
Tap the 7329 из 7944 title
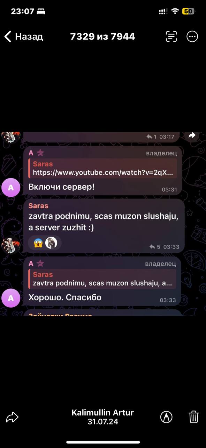click(x=102, y=36)
